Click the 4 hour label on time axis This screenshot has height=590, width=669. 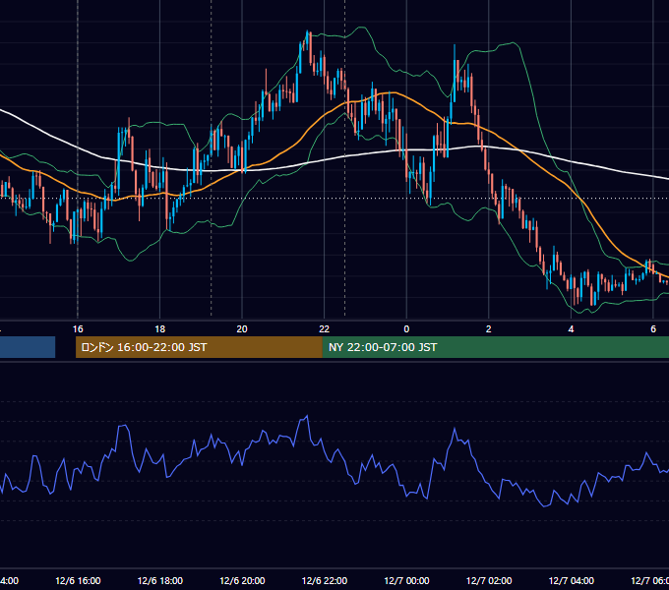(571, 329)
